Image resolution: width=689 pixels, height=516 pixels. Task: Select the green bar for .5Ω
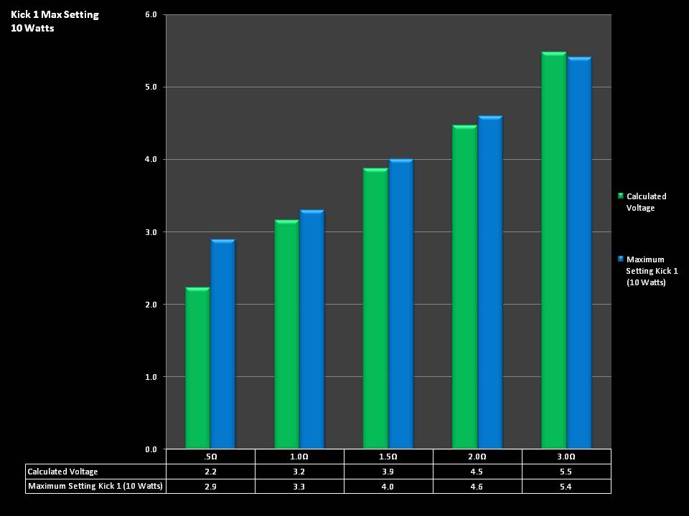197,368
